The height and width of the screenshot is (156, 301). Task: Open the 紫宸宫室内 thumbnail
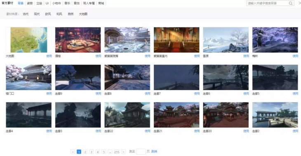tap(176, 40)
